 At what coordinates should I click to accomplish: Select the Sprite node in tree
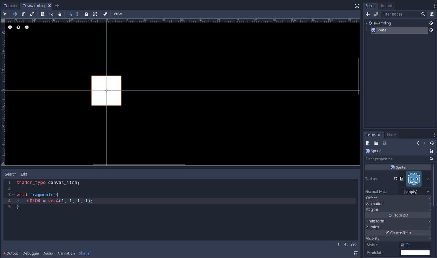[399, 30]
